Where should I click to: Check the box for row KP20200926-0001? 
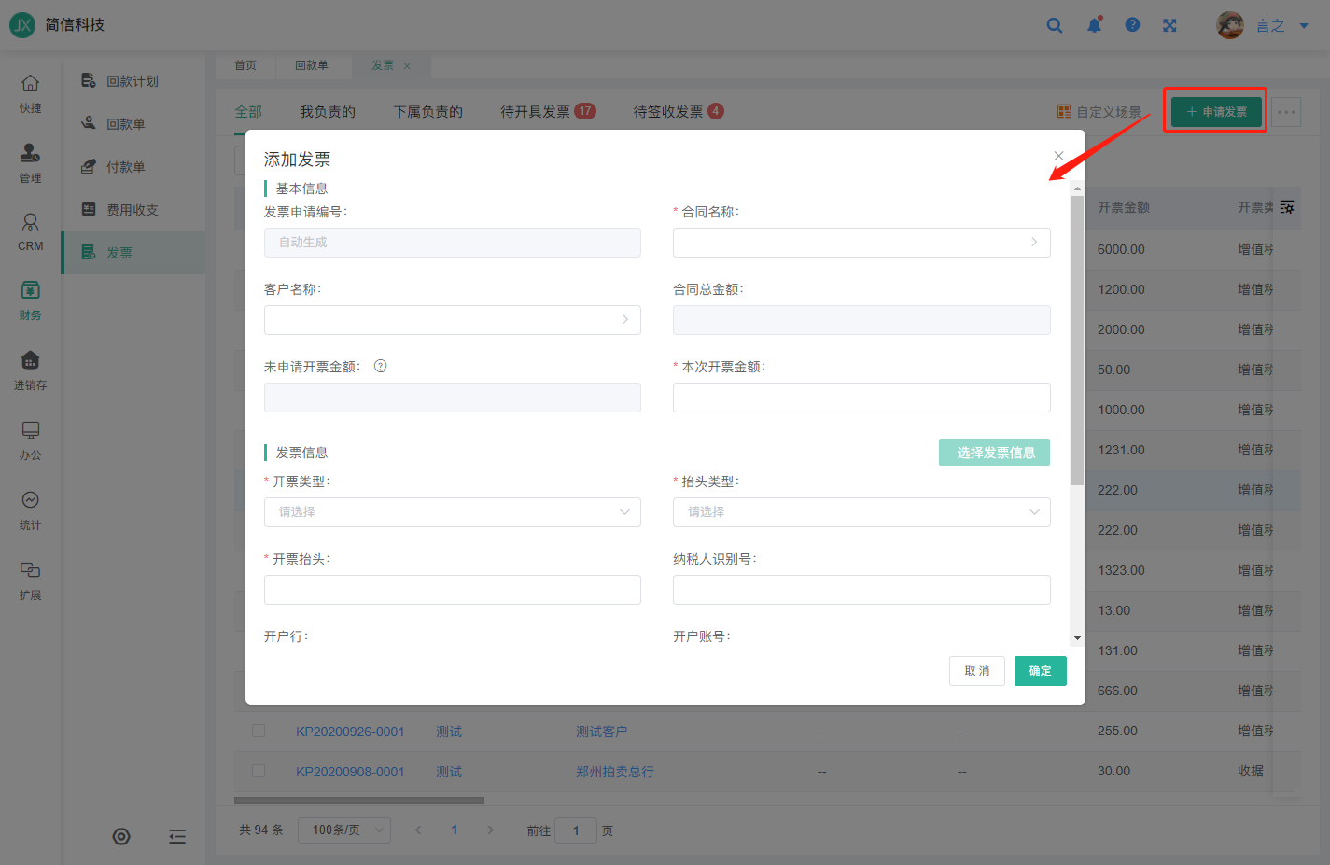[x=259, y=732]
